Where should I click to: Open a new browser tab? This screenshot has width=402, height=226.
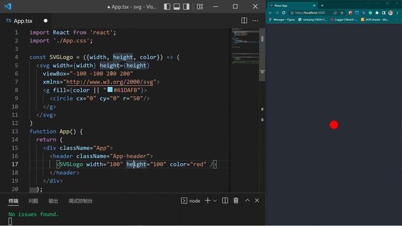click(x=322, y=6)
